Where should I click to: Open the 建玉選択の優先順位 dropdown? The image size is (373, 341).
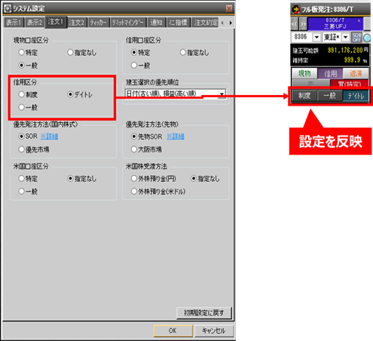pos(222,94)
